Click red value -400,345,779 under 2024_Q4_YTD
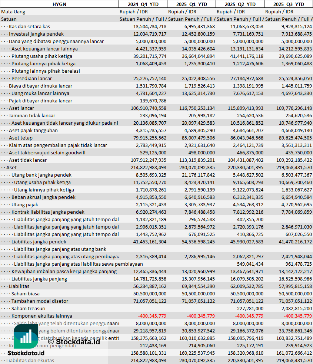 point(152,316)
